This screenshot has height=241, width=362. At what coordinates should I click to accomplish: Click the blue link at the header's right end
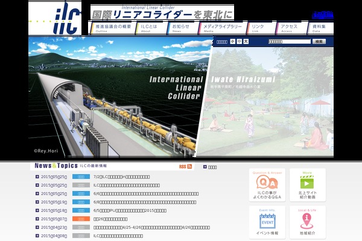coord(323,15)
